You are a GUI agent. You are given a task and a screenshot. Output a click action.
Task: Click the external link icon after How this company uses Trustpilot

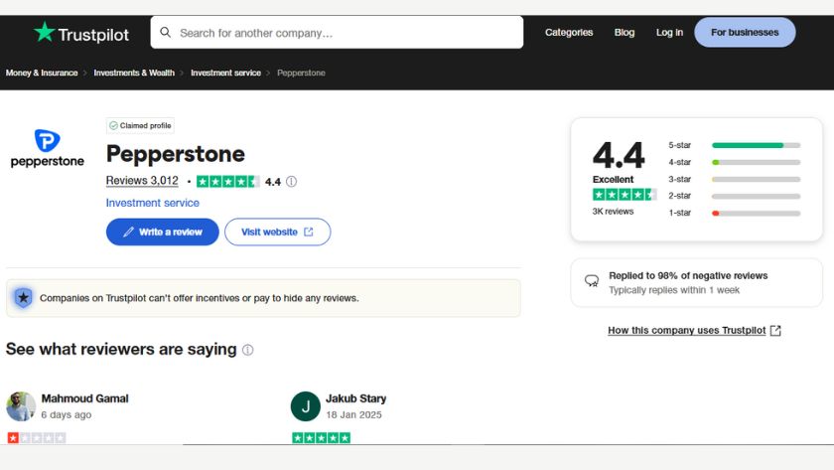pyautogui.click(x=775, y=331)
